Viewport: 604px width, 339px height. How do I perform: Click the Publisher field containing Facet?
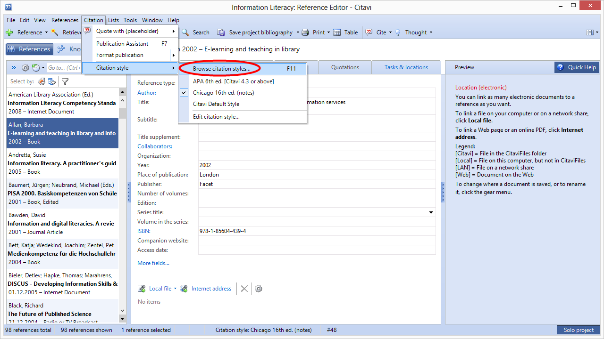click(317, 184)
